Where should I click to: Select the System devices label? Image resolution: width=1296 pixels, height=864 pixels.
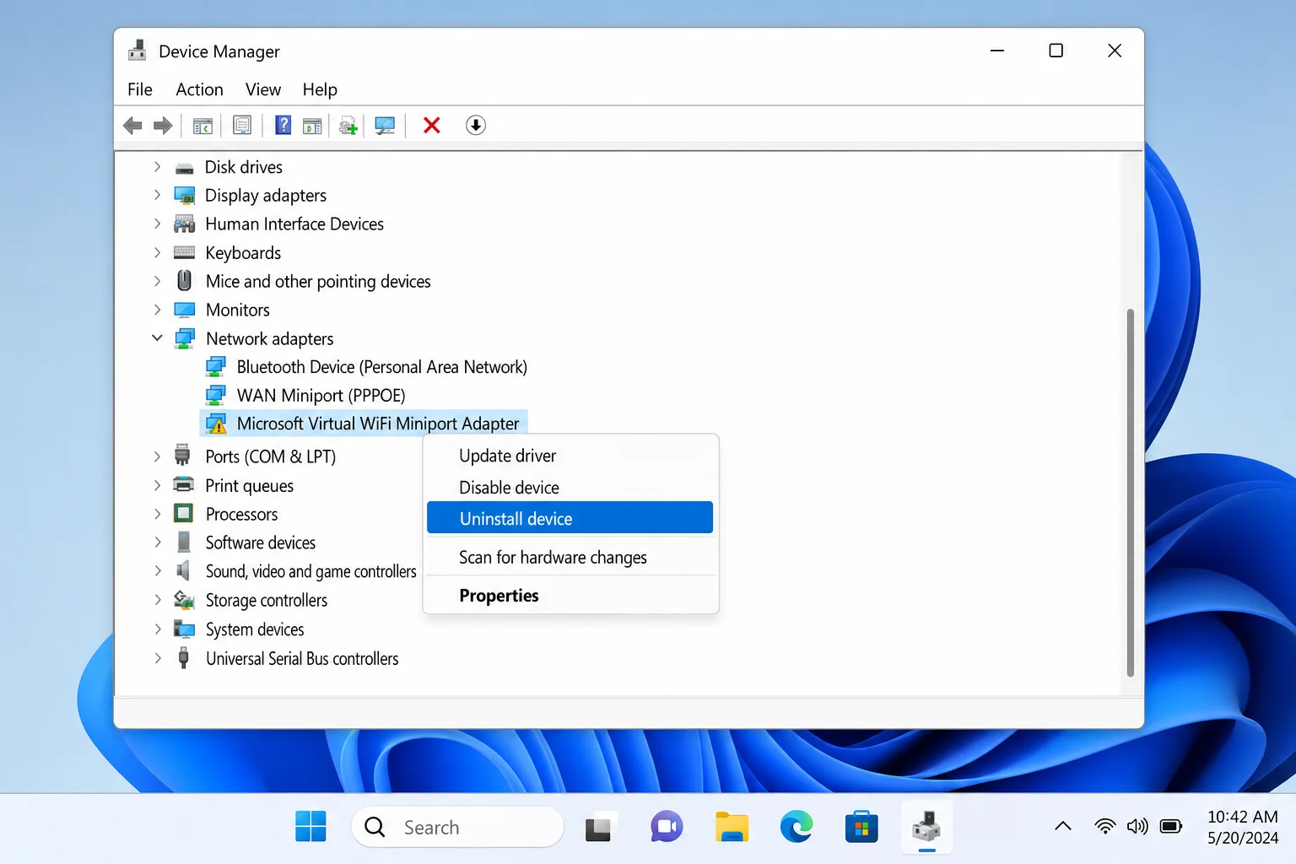point(255,629)
